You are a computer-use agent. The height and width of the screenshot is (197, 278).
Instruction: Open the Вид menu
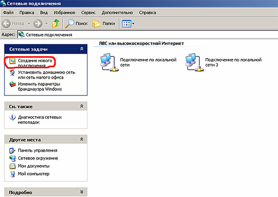pos(44,13)
